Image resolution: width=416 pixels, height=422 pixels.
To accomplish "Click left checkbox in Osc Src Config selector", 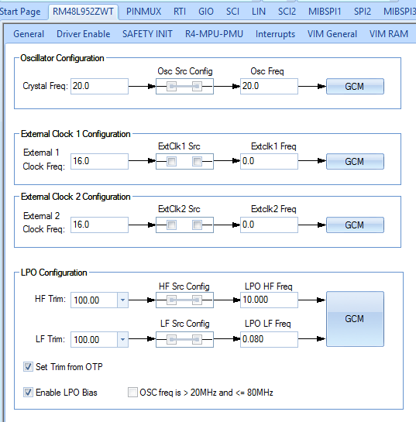I will click(171, 87).
